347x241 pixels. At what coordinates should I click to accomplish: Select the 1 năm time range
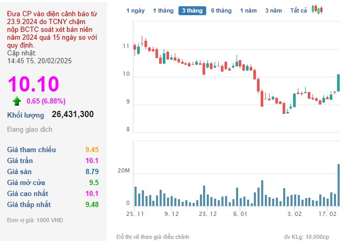point(249,10)
